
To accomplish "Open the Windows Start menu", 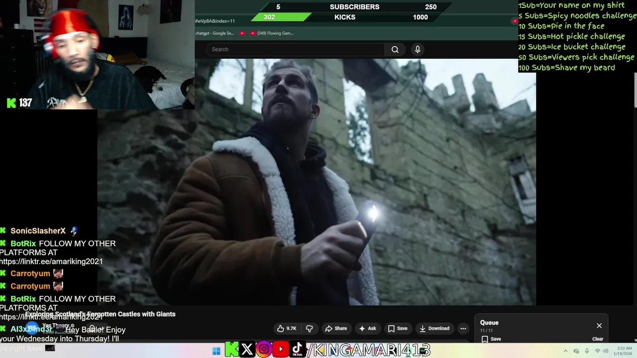I will click(216, 351).
